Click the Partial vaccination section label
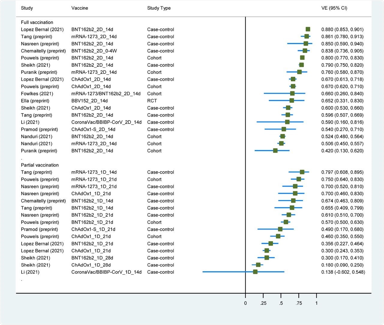This screenshot has width=384, height=325. coord(40,165)
